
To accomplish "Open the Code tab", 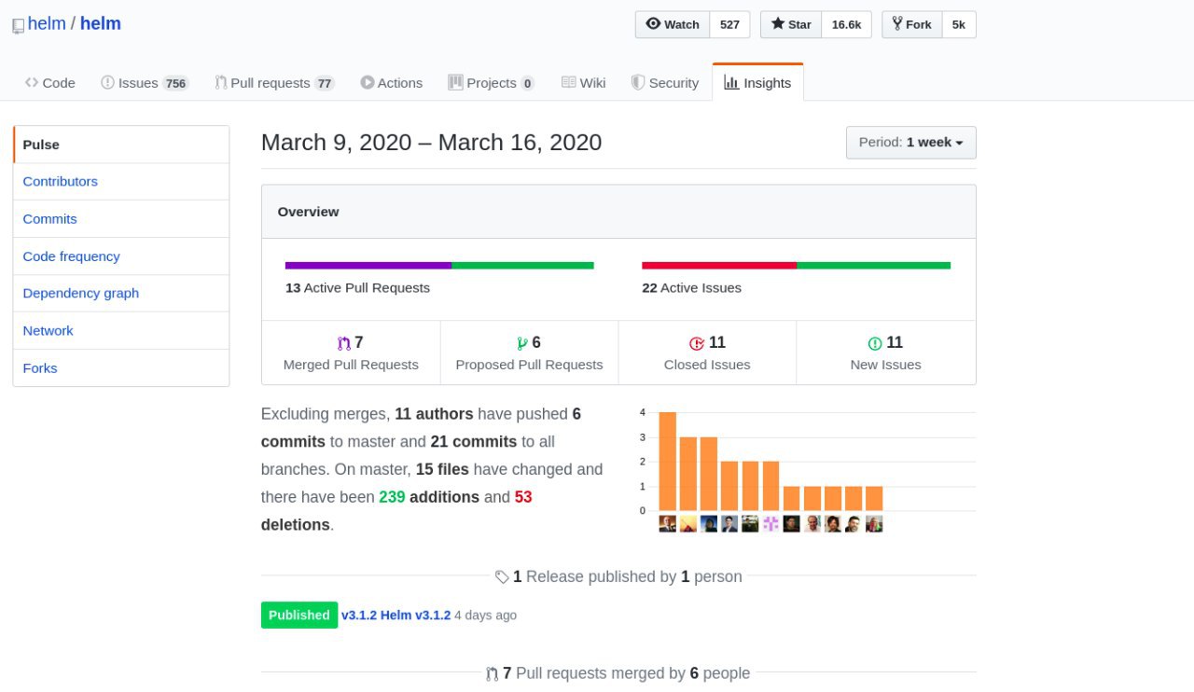I will tap(50, 83).
